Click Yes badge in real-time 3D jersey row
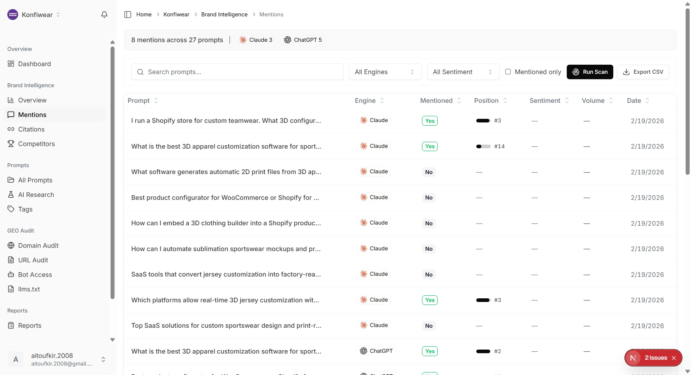The height and width of the screenshot is (375, 698). point(430,300)
